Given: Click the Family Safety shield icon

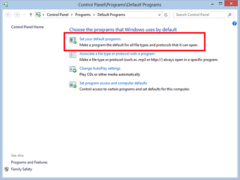Looking at the screenshot, I should click(x=7, y=169).
